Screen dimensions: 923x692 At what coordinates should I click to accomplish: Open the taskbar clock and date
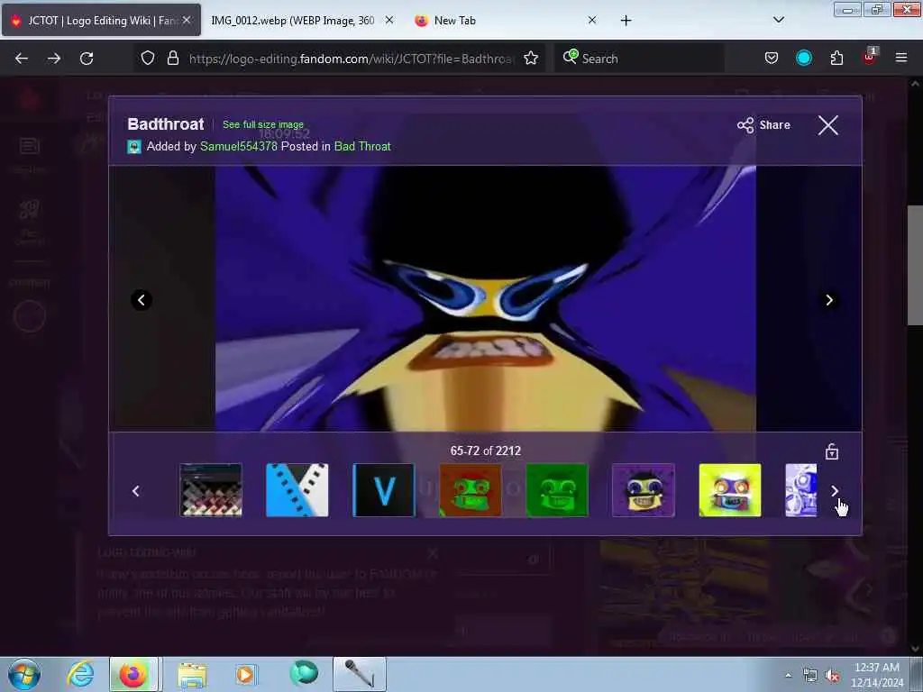877,675
